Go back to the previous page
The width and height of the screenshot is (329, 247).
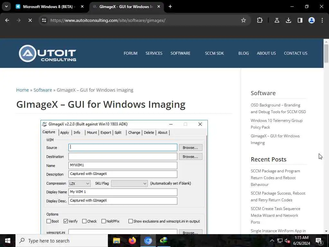7,20
